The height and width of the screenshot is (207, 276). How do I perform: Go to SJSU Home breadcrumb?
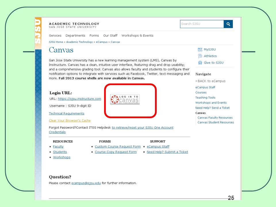point(56,42)
